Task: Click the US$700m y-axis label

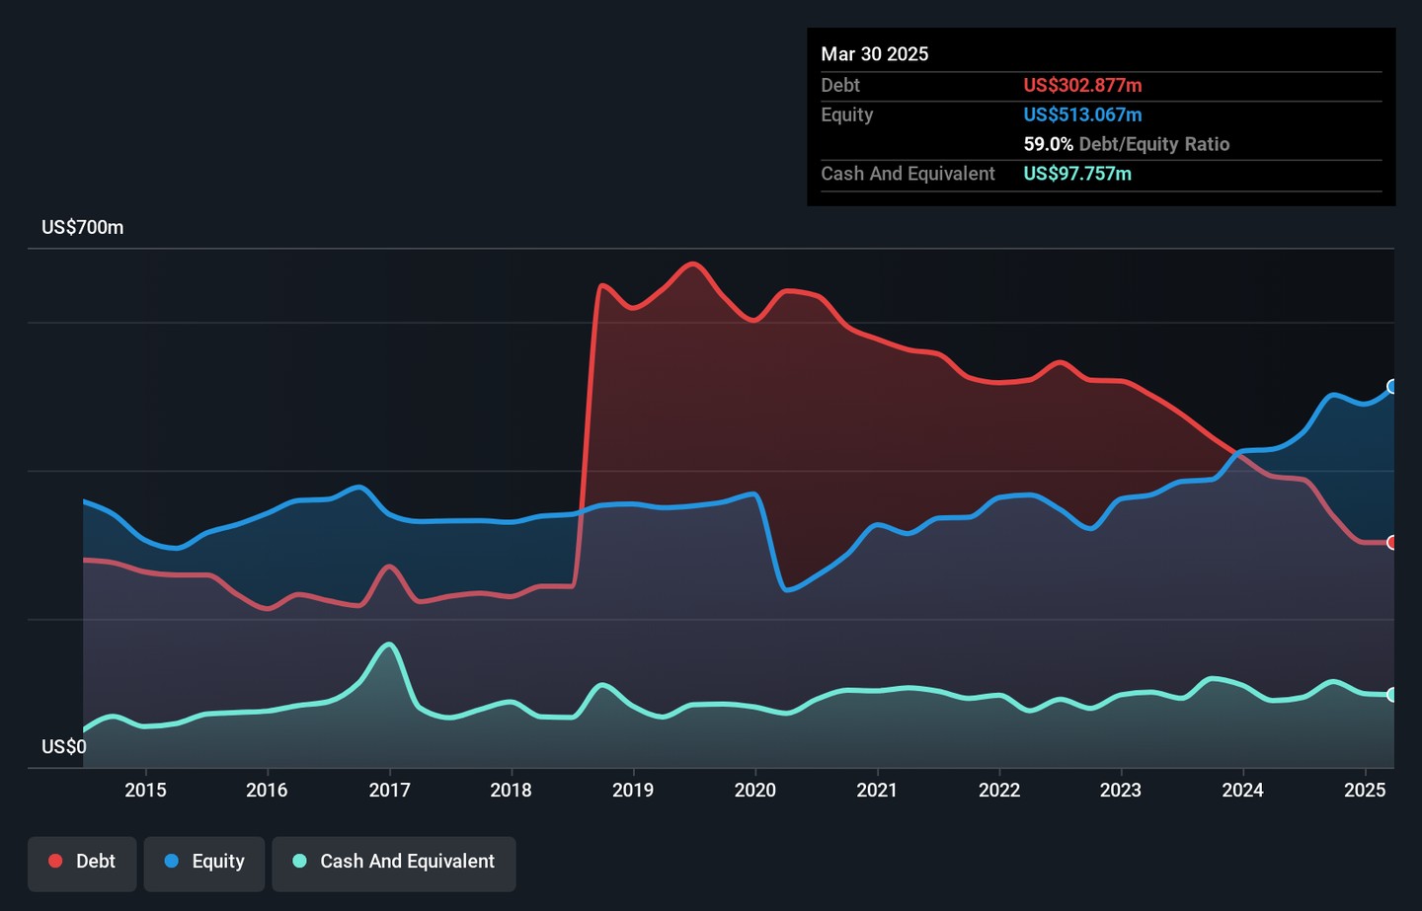Action: coord(83,228)
